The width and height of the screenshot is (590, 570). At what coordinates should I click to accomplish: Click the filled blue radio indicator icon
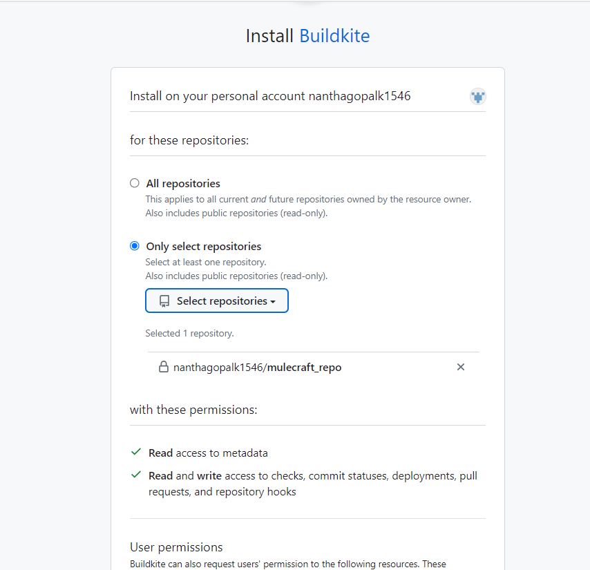(x=134, y=246)
